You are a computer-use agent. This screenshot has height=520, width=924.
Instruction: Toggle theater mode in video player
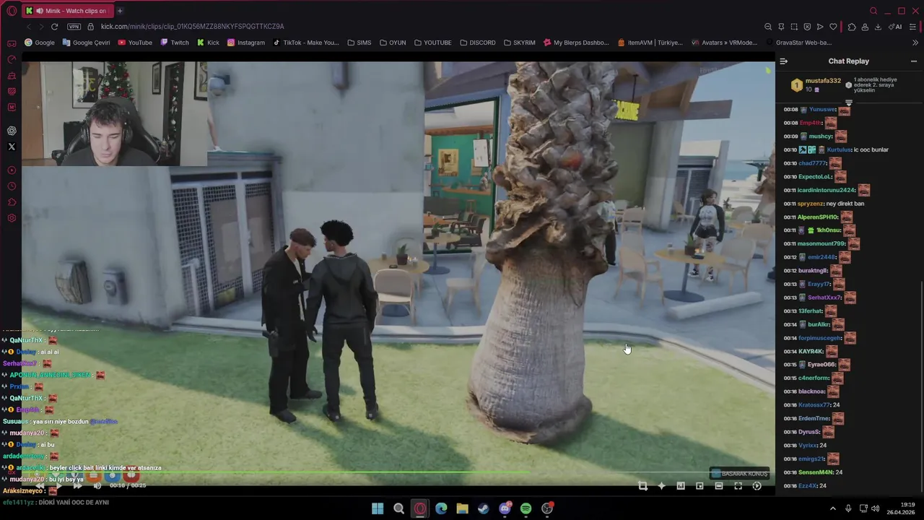(719, 486)
